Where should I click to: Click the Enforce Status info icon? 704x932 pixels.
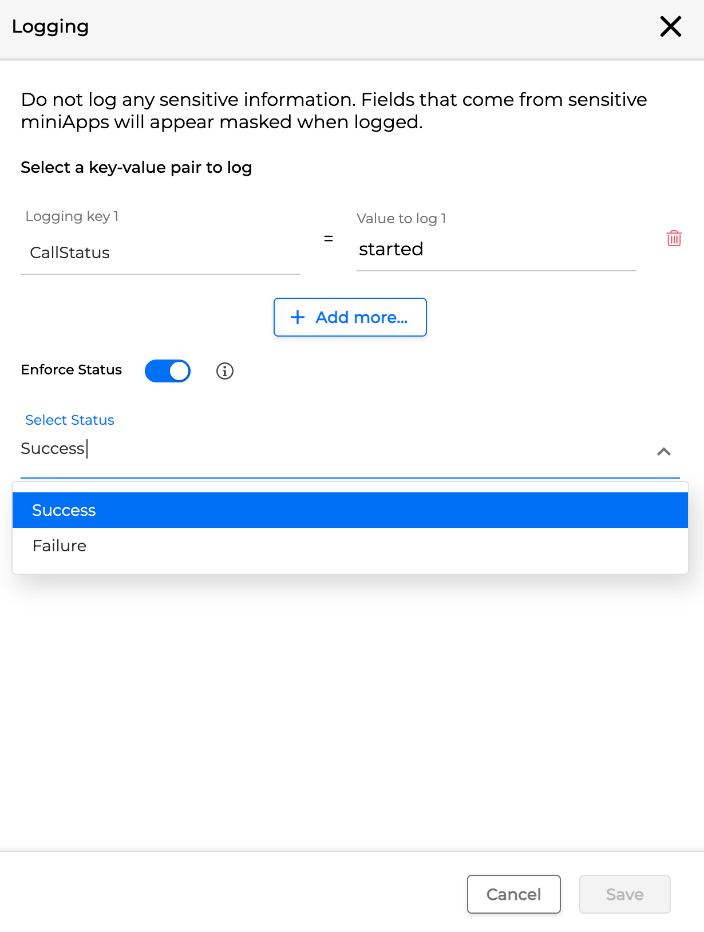coord(225,371)
